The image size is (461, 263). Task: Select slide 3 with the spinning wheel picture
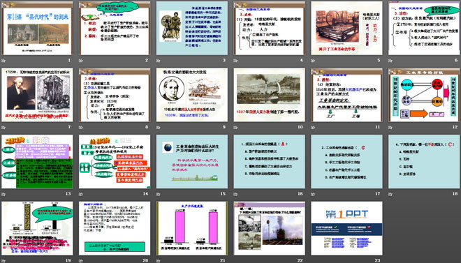pyautogui.click(x=192, y=28)
